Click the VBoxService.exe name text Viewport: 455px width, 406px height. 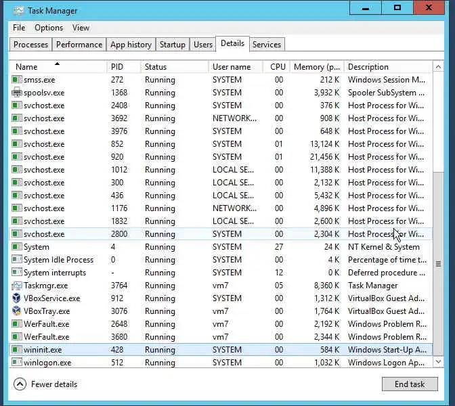[51, 298]
